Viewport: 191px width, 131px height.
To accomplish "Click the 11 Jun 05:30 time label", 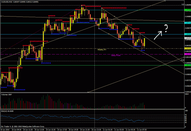I will coord(130,130).
